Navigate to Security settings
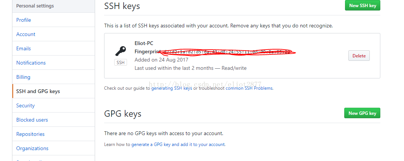The height and width of the screenshot is (161, 404). click(26, 105)
